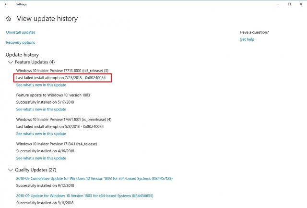Click Get help link
The image size is (307, 208).
(247, 39)
